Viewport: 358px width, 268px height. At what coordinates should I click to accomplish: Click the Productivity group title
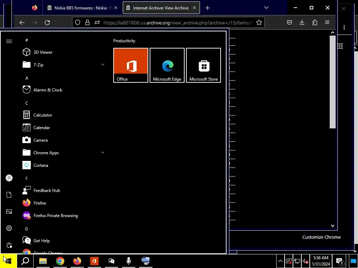(124, 41)
